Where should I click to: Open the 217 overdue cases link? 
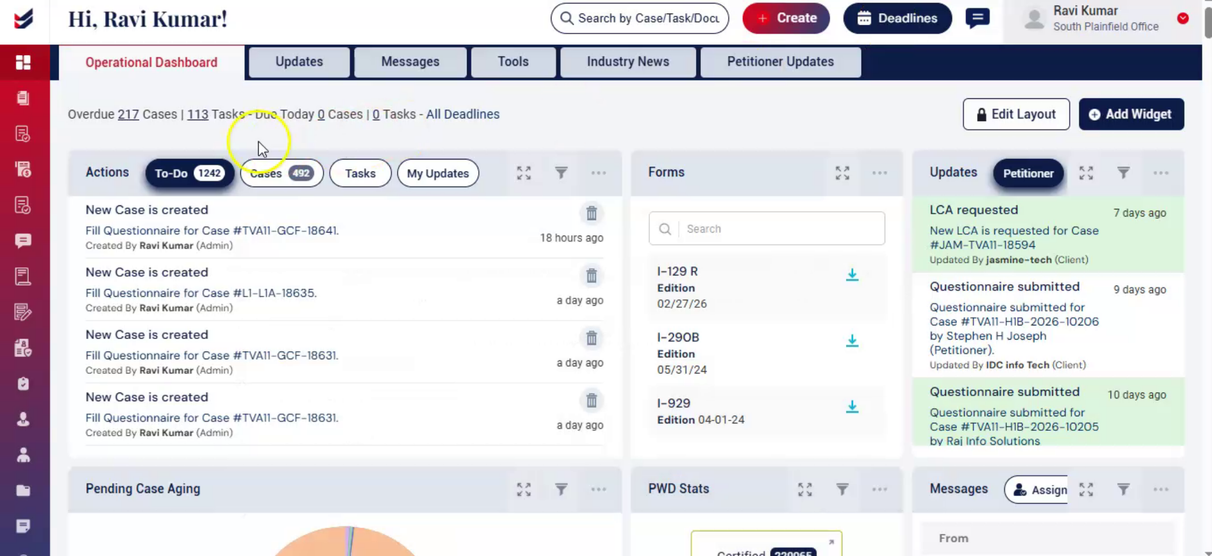[x=128, y=115]
